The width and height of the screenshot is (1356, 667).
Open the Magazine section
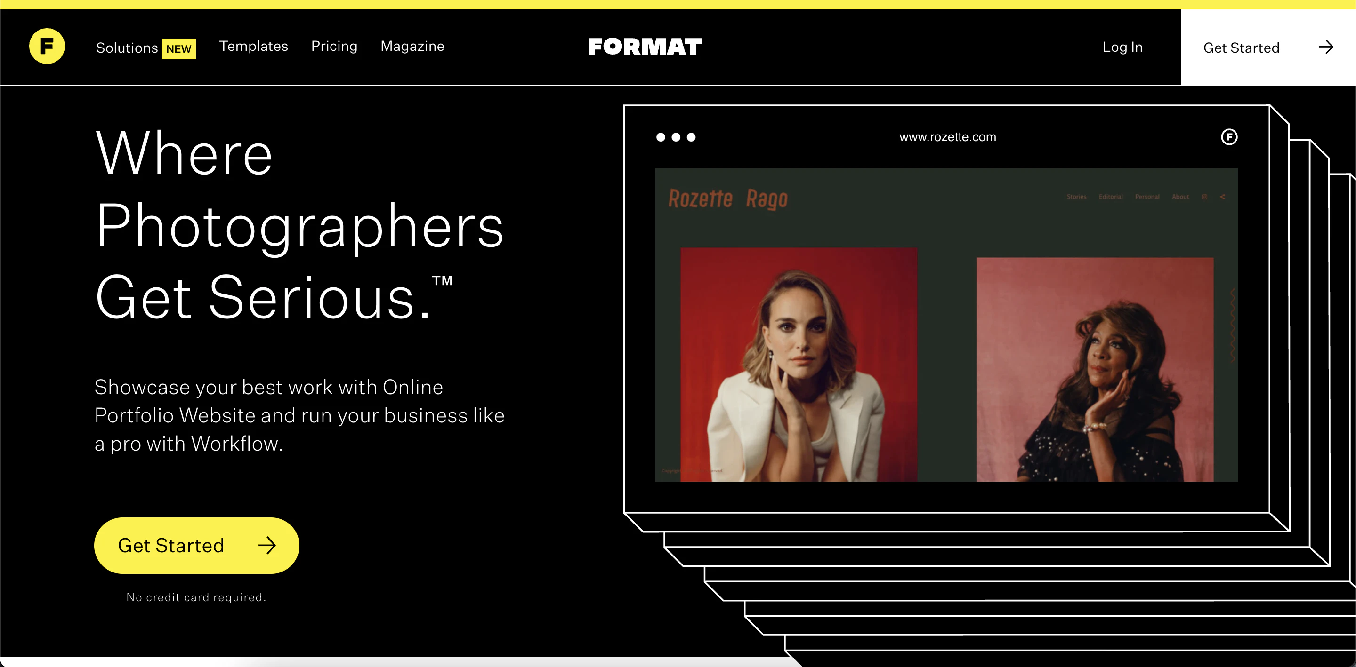click(412, 46)
